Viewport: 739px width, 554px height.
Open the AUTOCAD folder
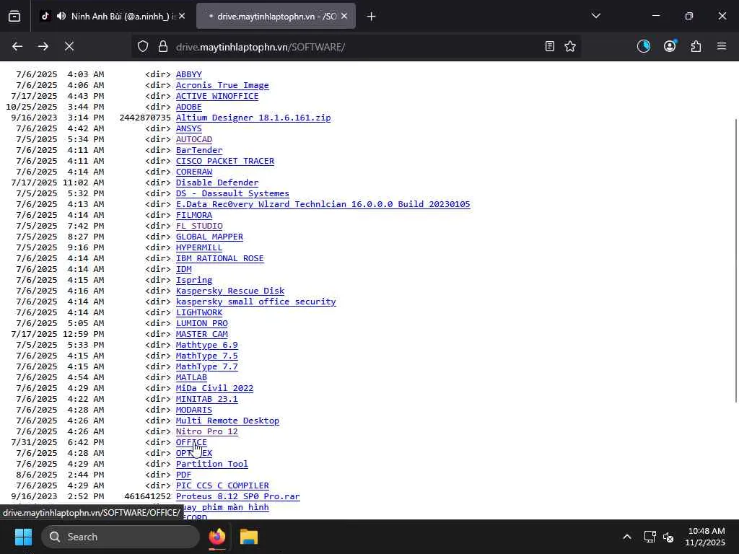point(193,139)
